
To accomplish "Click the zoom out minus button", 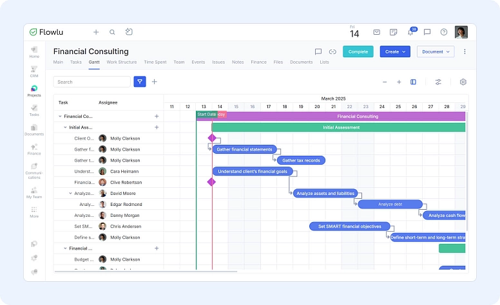I will point(385,82).
